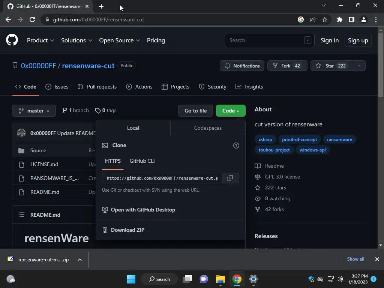Switch to the Issues tab

click(57, 87)
